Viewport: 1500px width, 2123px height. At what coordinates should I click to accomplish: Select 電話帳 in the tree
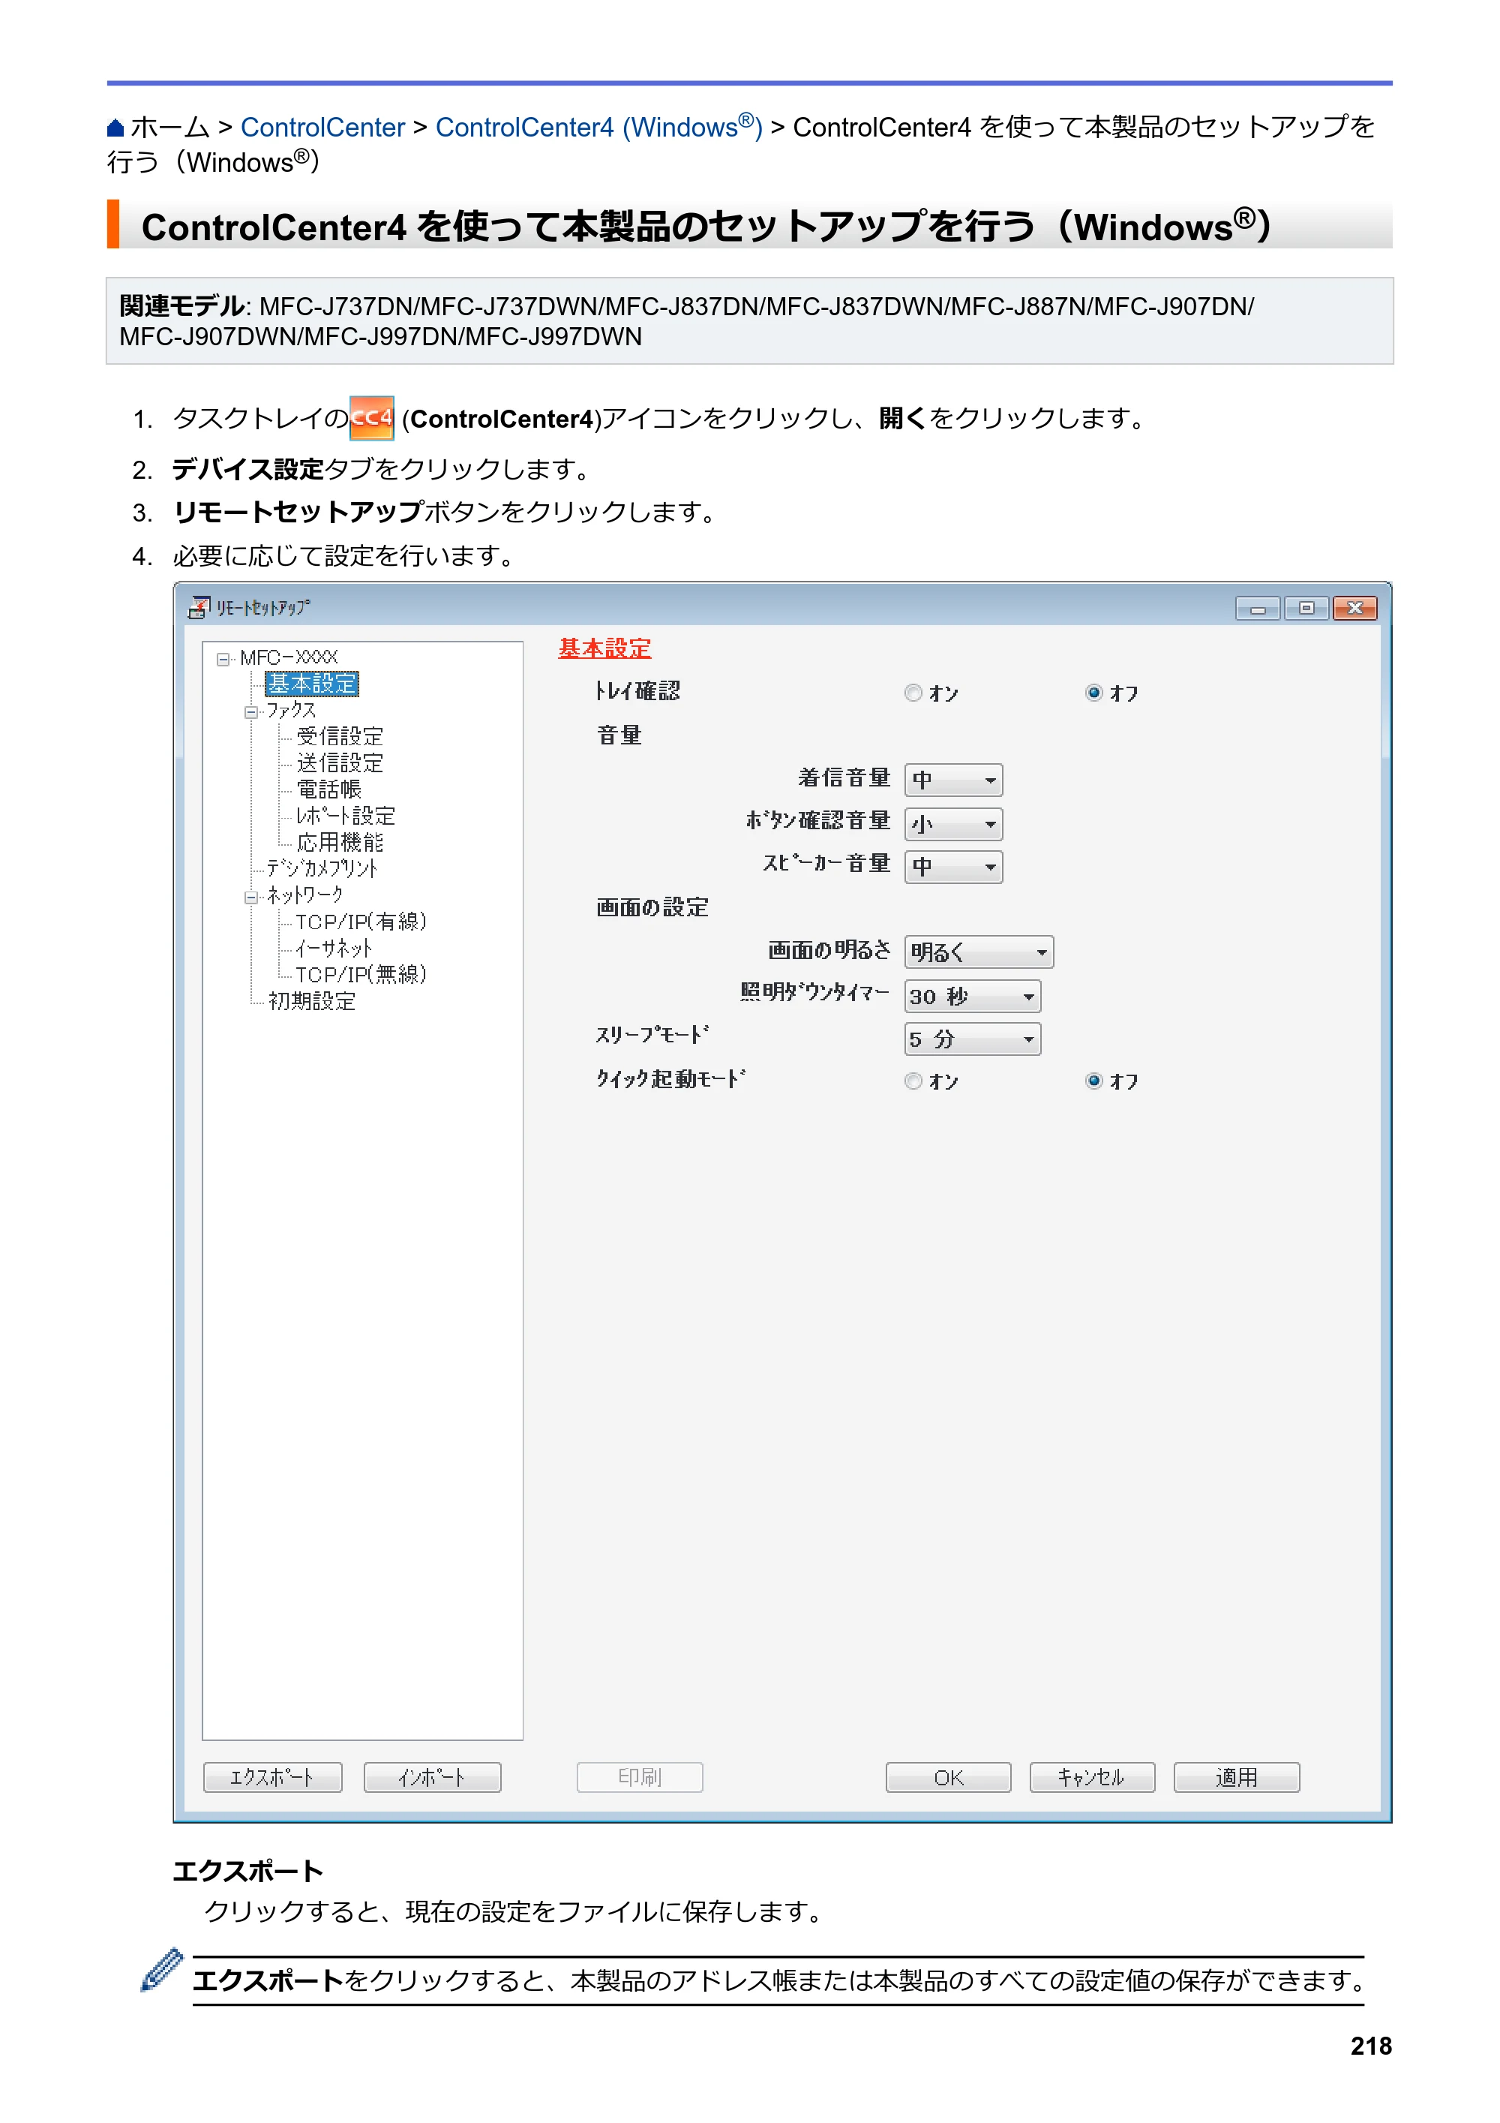[329, 789]
